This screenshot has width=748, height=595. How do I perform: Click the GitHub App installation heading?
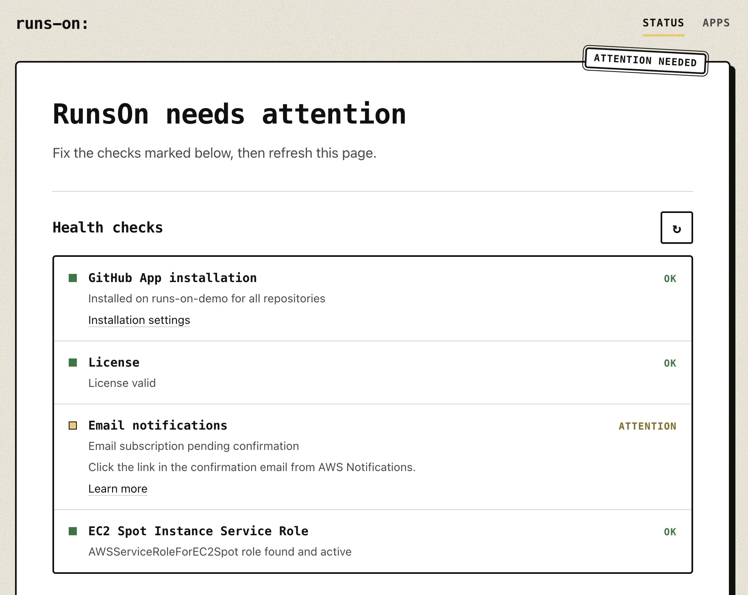pyautogui.click(x=173, y=278)
